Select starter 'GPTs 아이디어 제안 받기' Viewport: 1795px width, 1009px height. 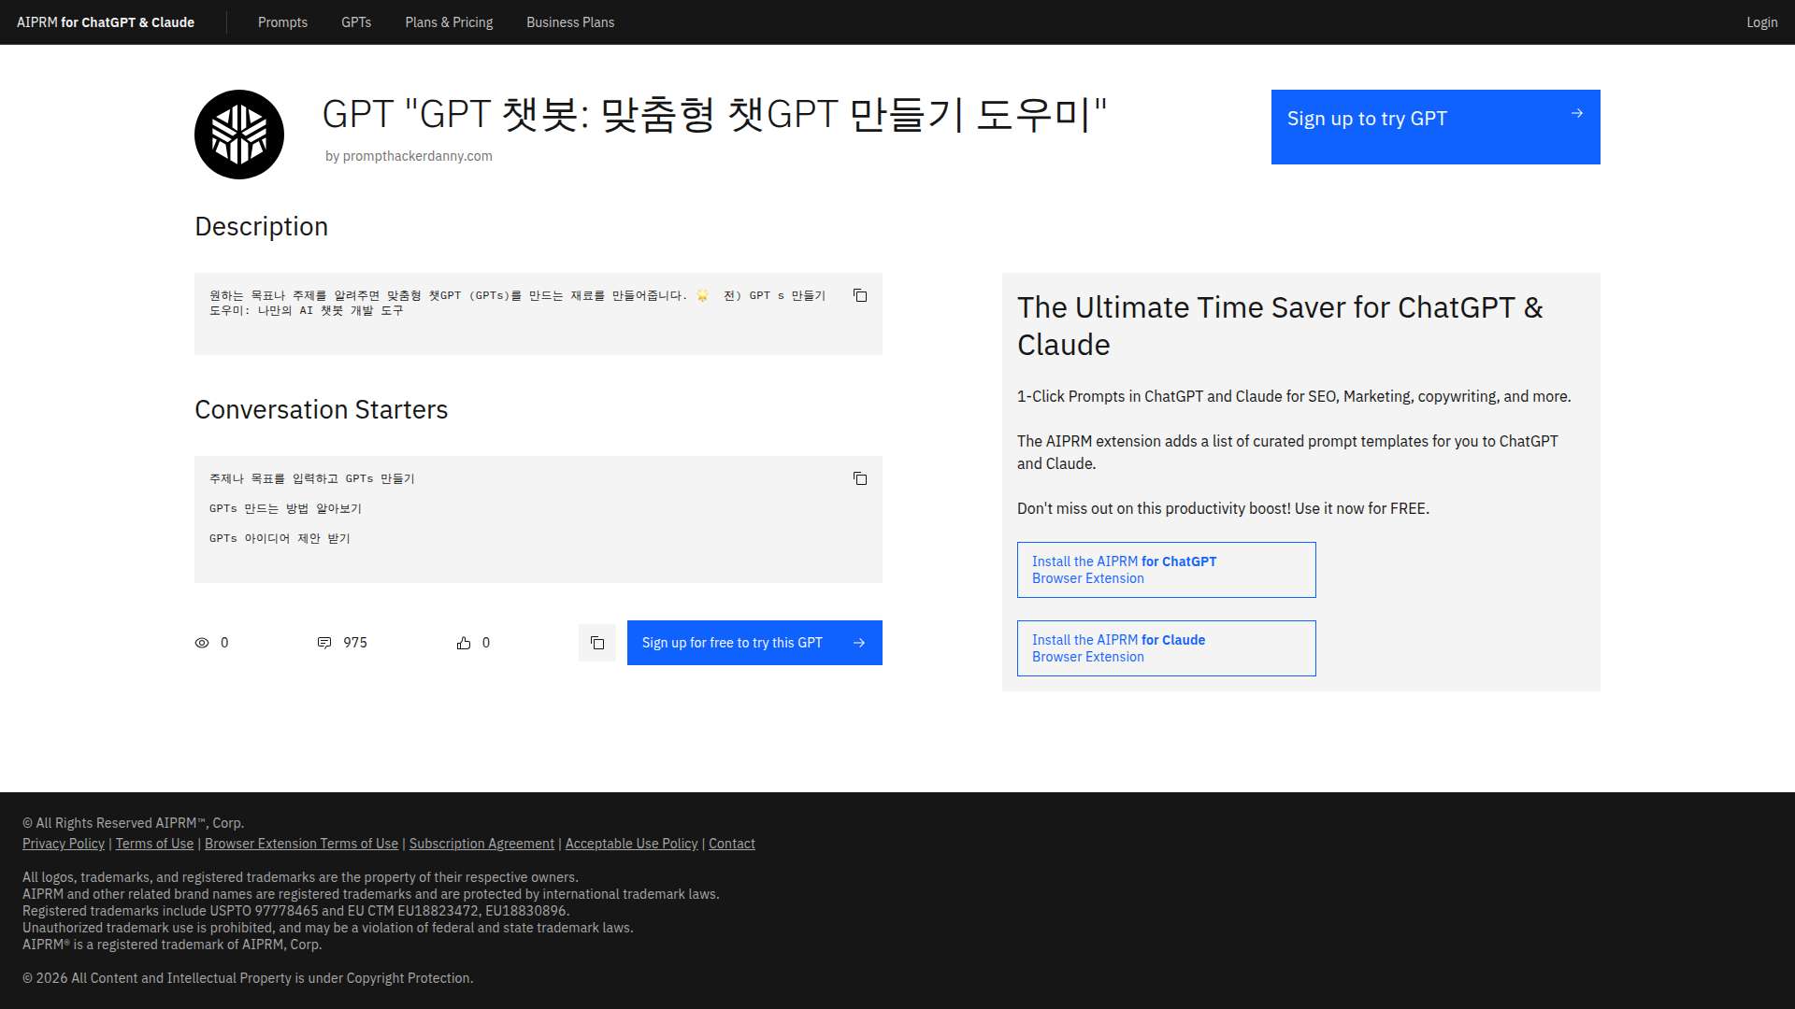[x=280, y=538]
